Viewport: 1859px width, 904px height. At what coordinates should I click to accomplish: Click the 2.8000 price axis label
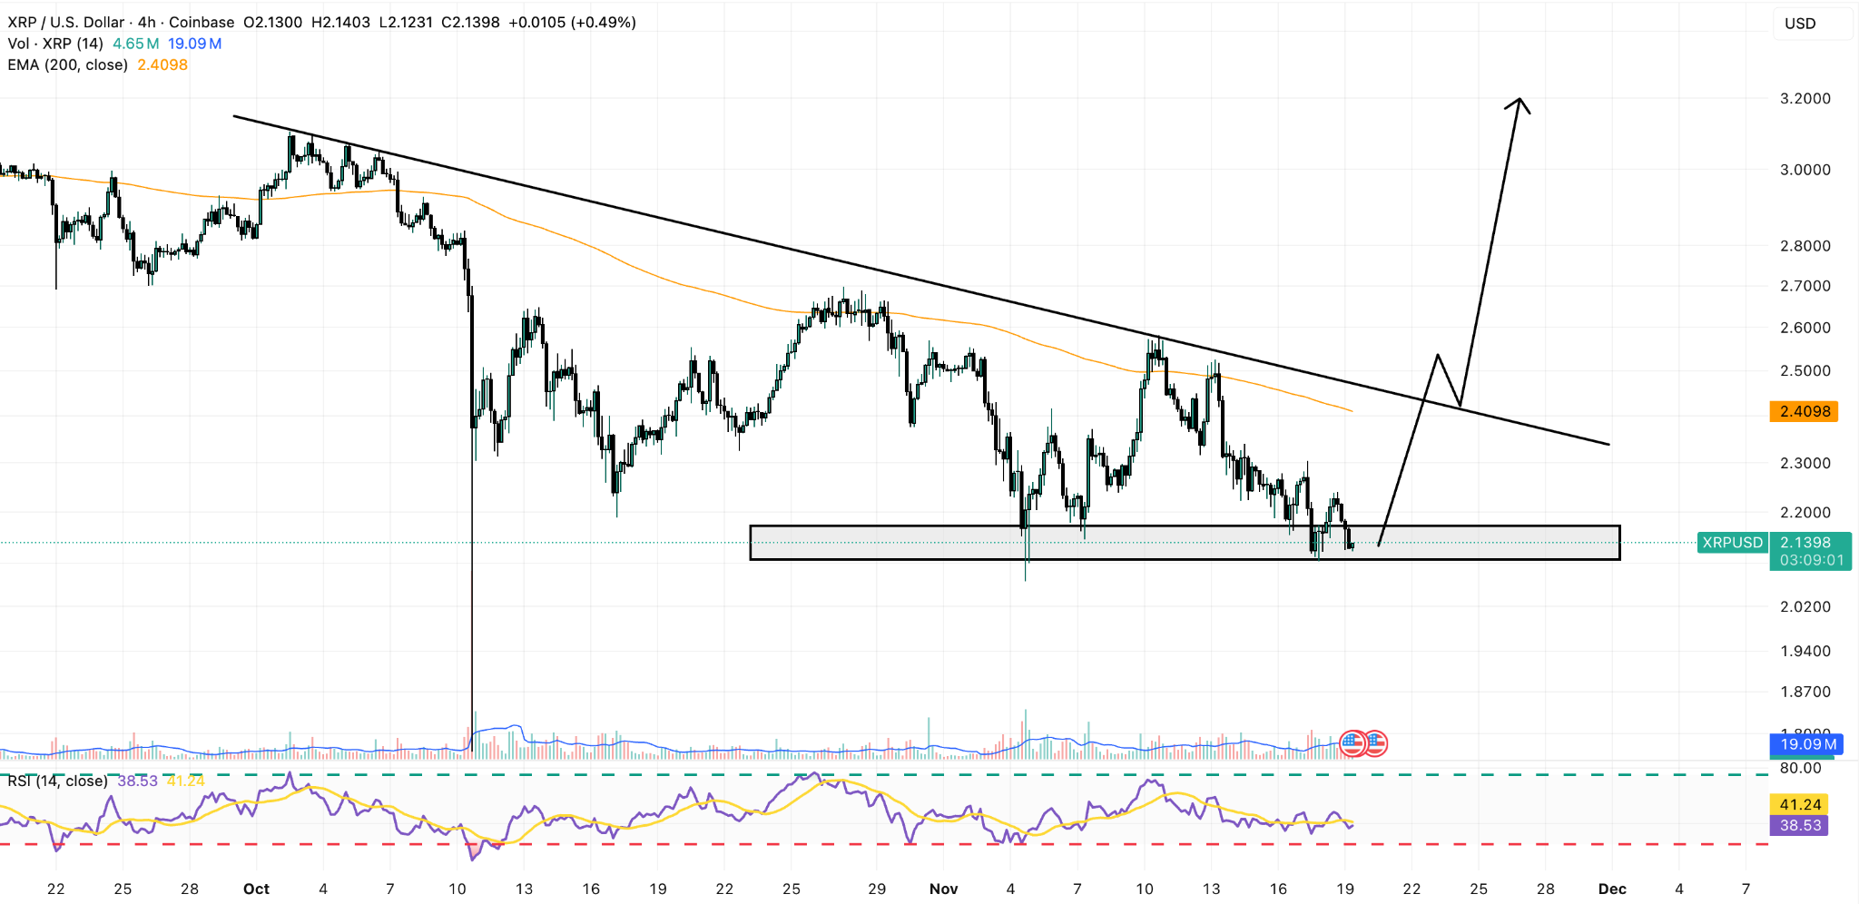pos(1805,246)
